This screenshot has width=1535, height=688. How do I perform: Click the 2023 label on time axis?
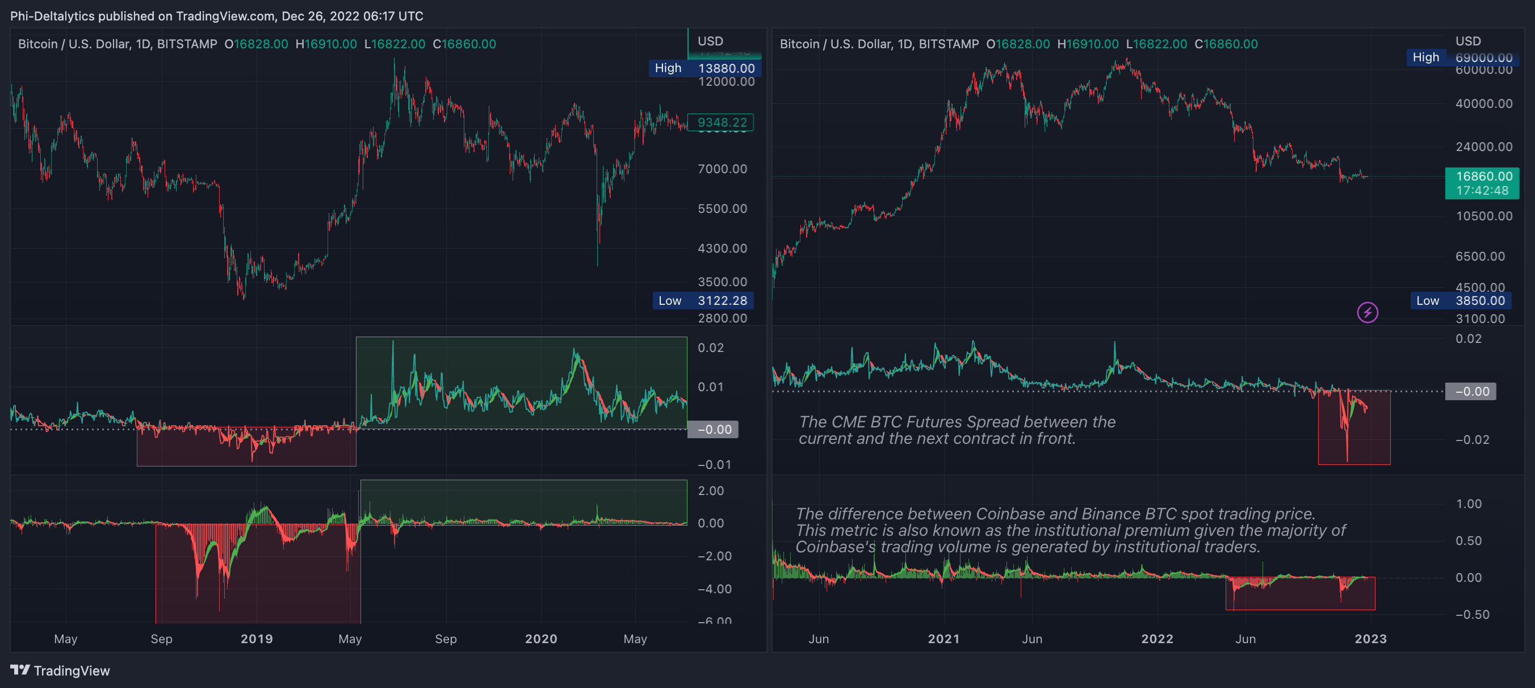tap(1370, 639)
